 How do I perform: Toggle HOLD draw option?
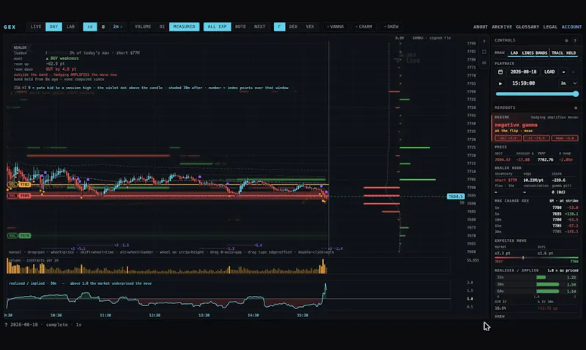click(571, 53)
